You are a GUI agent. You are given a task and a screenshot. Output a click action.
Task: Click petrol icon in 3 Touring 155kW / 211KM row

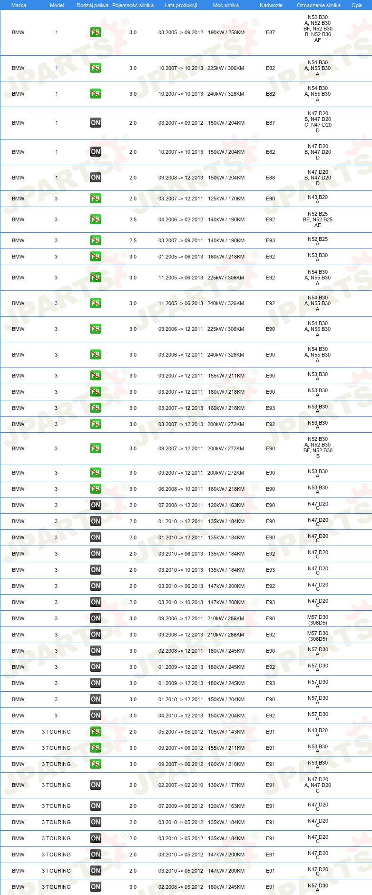pyautogui.click(x=96, y=748)
